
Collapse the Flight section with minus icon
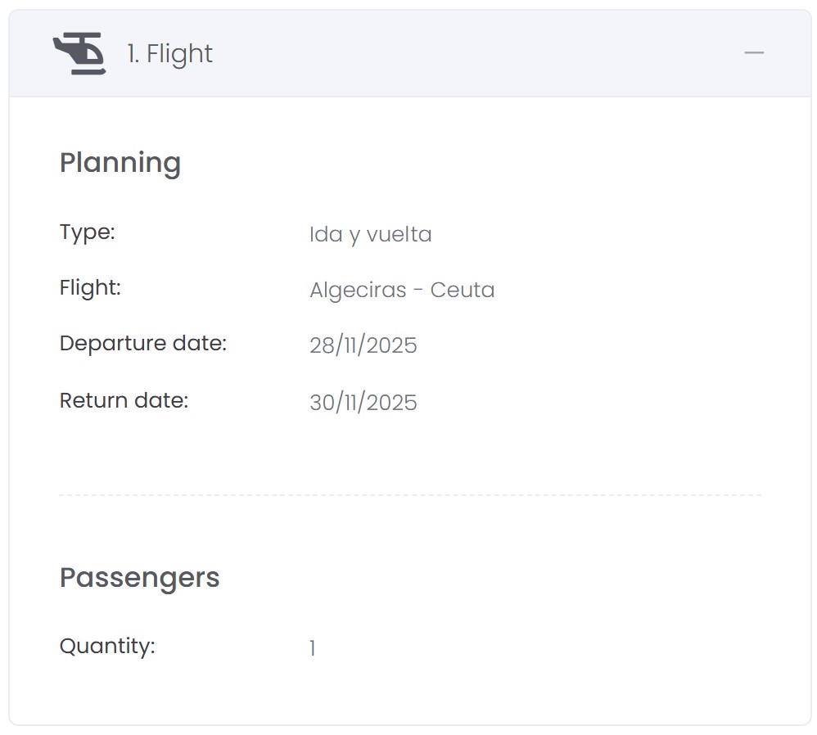coord(754,53)
